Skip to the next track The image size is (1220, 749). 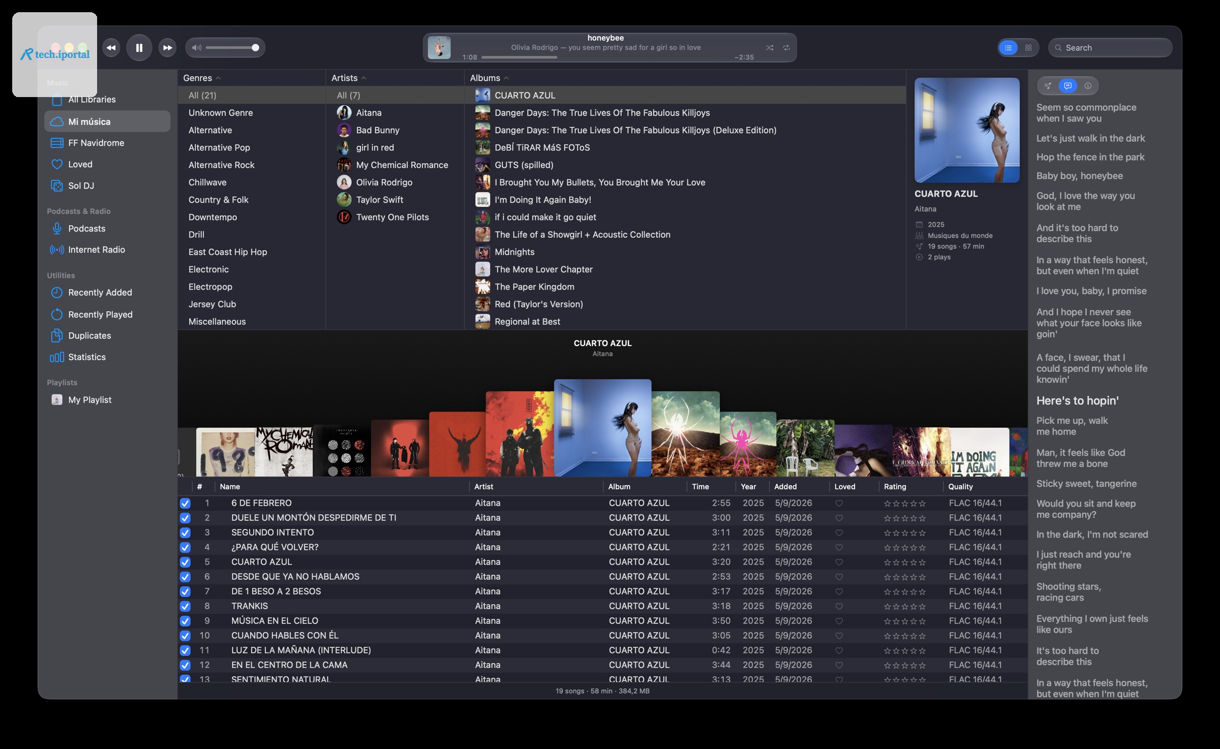(x=167, y=48)
